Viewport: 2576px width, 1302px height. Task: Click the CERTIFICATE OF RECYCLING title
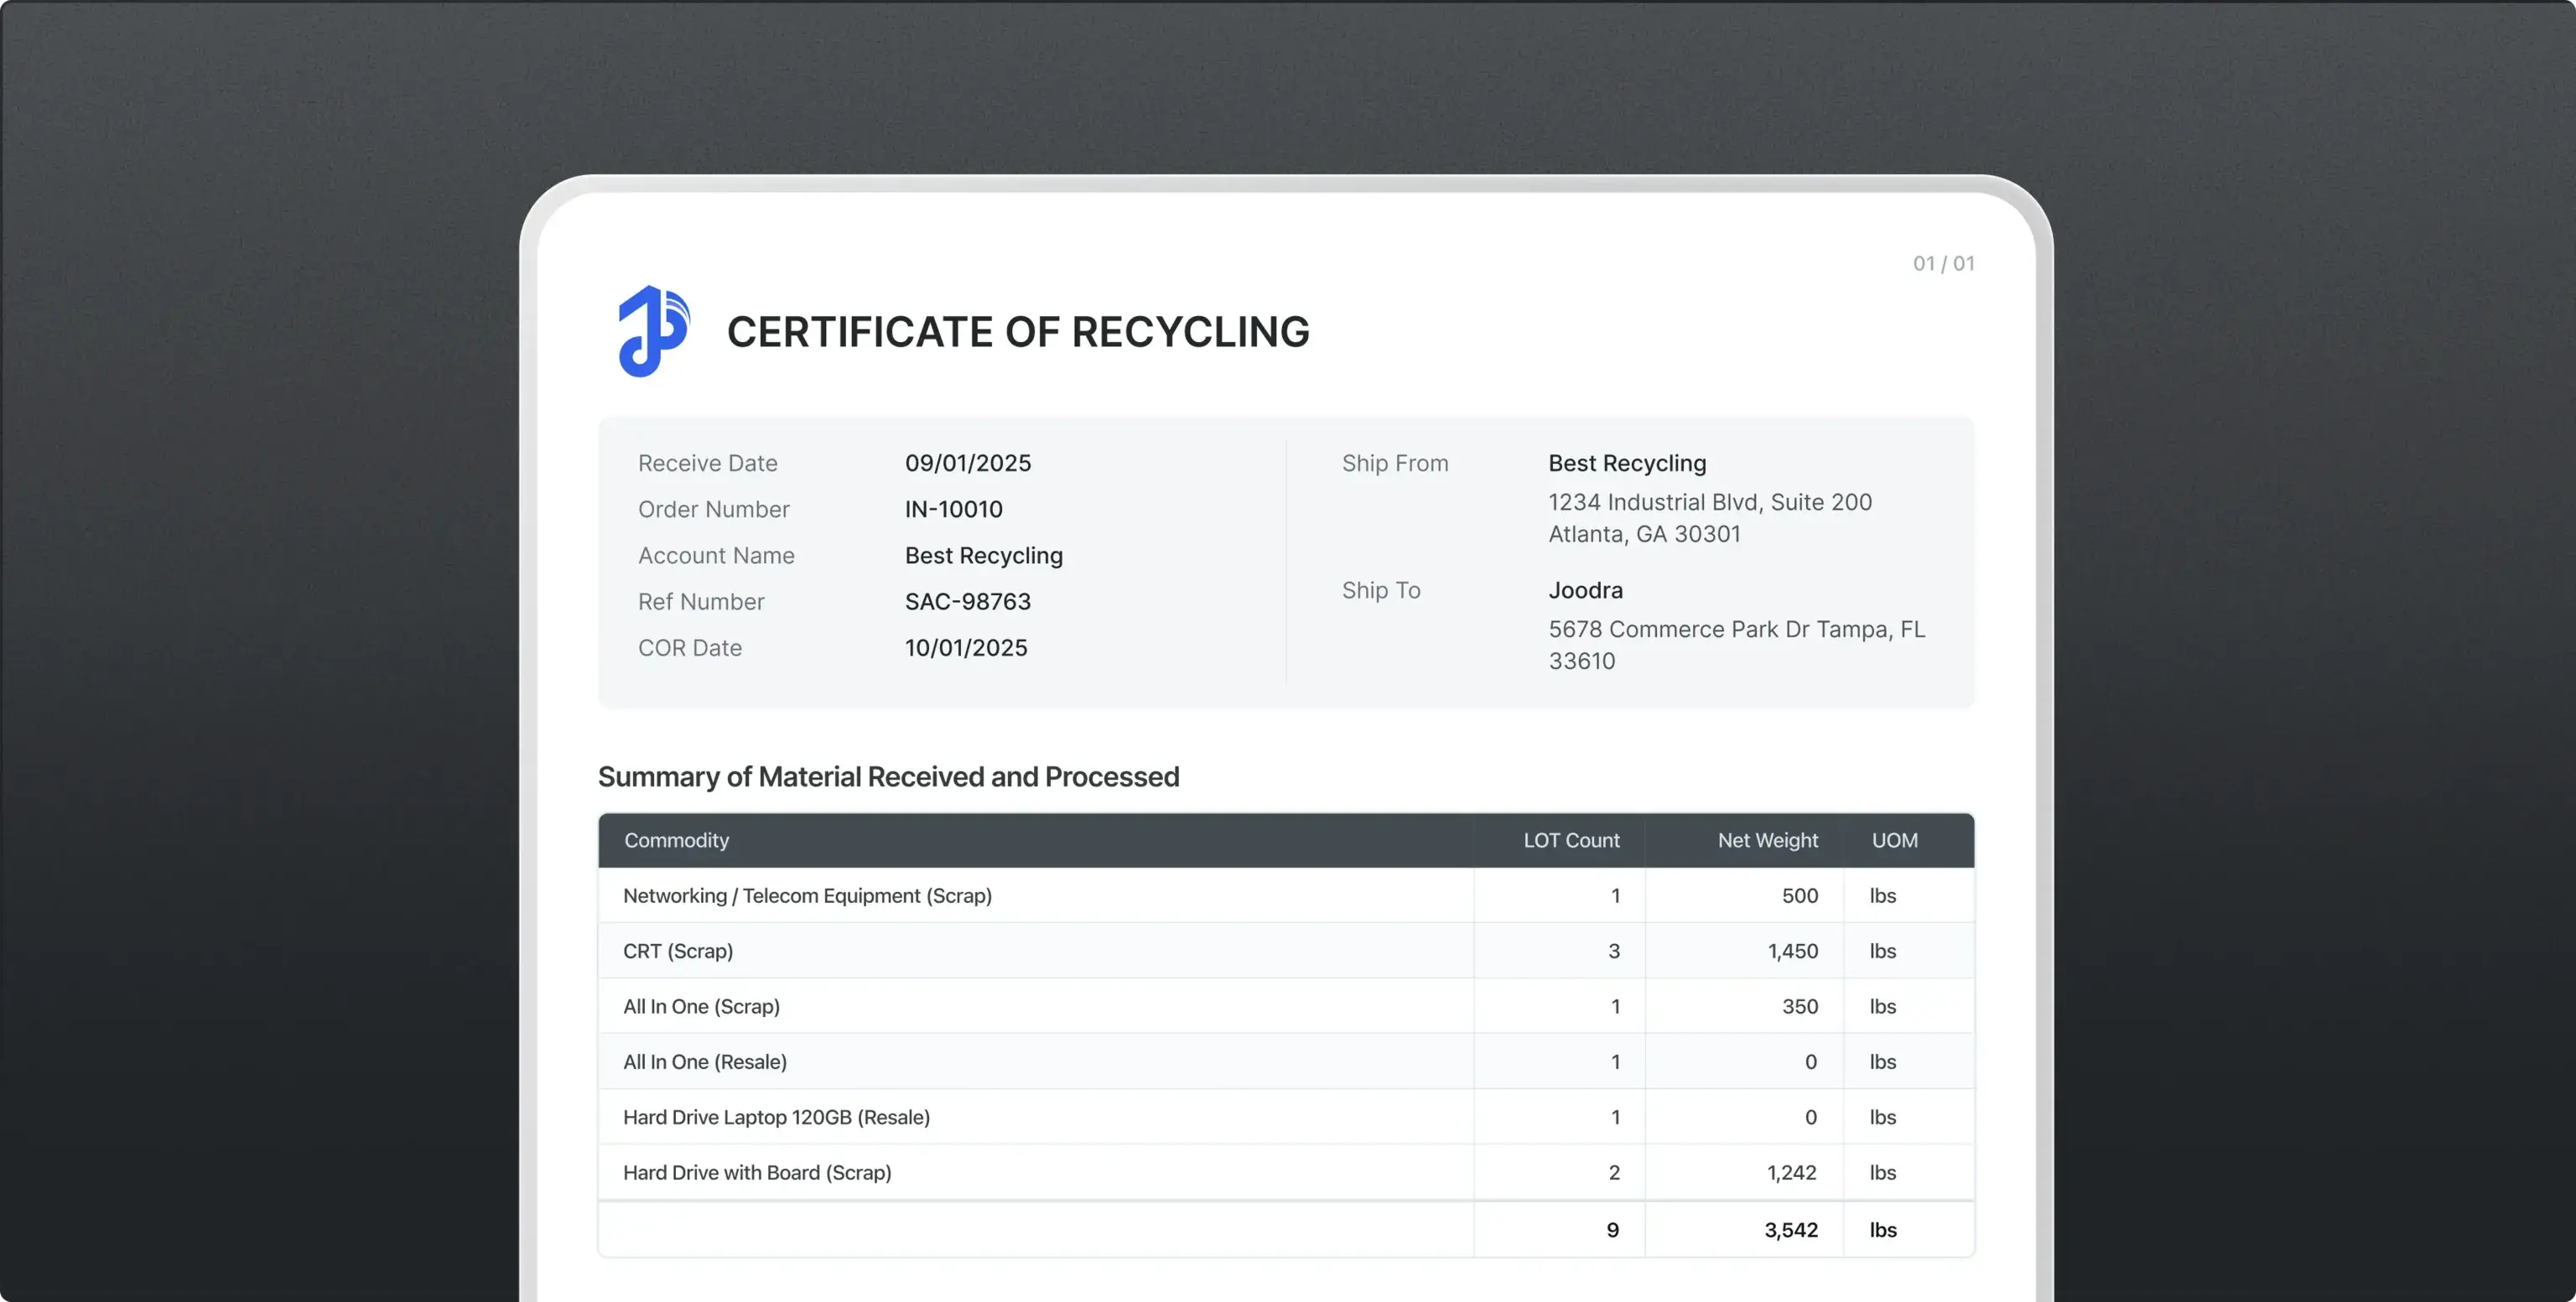[x=1017, y=332]
